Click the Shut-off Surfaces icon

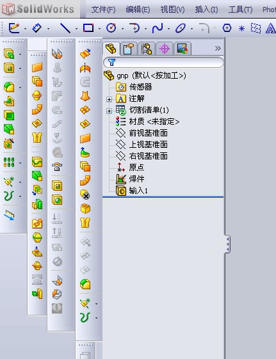[37, 251]
